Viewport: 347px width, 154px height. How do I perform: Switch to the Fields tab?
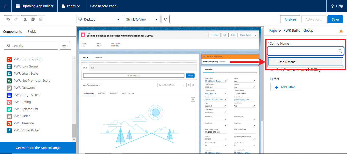(x=32, y=32)
